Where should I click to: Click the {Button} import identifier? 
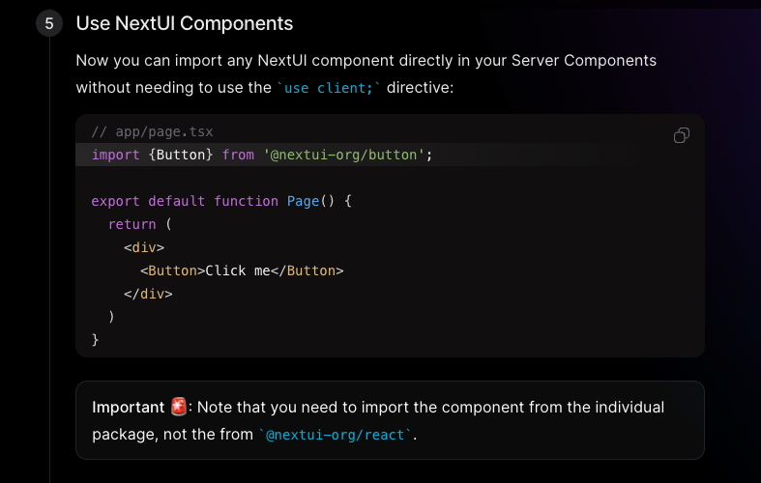(181, 155)
